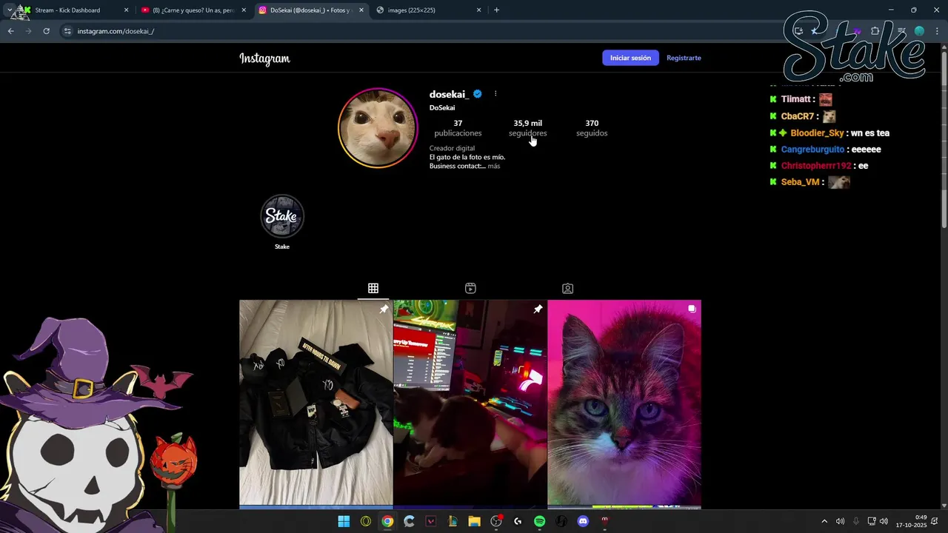Viewport: 948px width, 533px height.
Task: View site information icon in address bar
Action: click(x=67, y=31)
